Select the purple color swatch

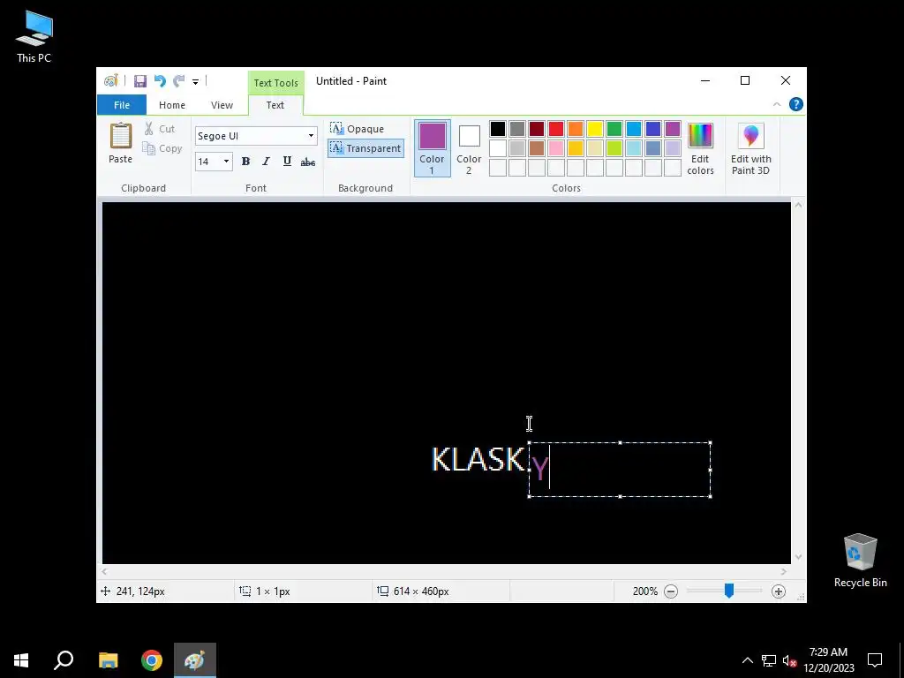(673, 129)
